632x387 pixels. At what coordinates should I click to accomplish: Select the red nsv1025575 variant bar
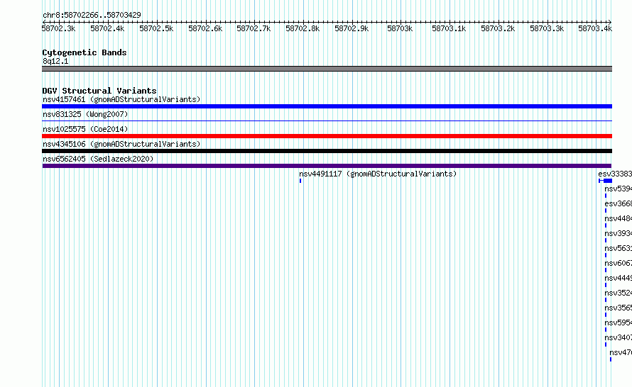(327, 136)
